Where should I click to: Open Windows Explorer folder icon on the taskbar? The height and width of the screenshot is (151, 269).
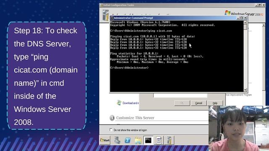138,141
